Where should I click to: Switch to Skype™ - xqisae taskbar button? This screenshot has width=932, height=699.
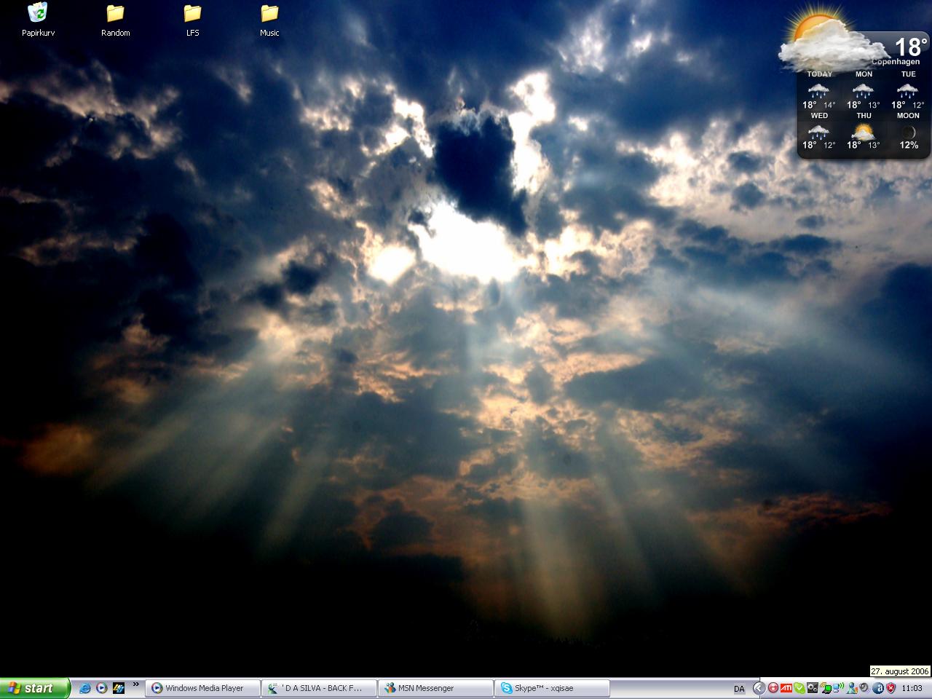pos(553,688)
